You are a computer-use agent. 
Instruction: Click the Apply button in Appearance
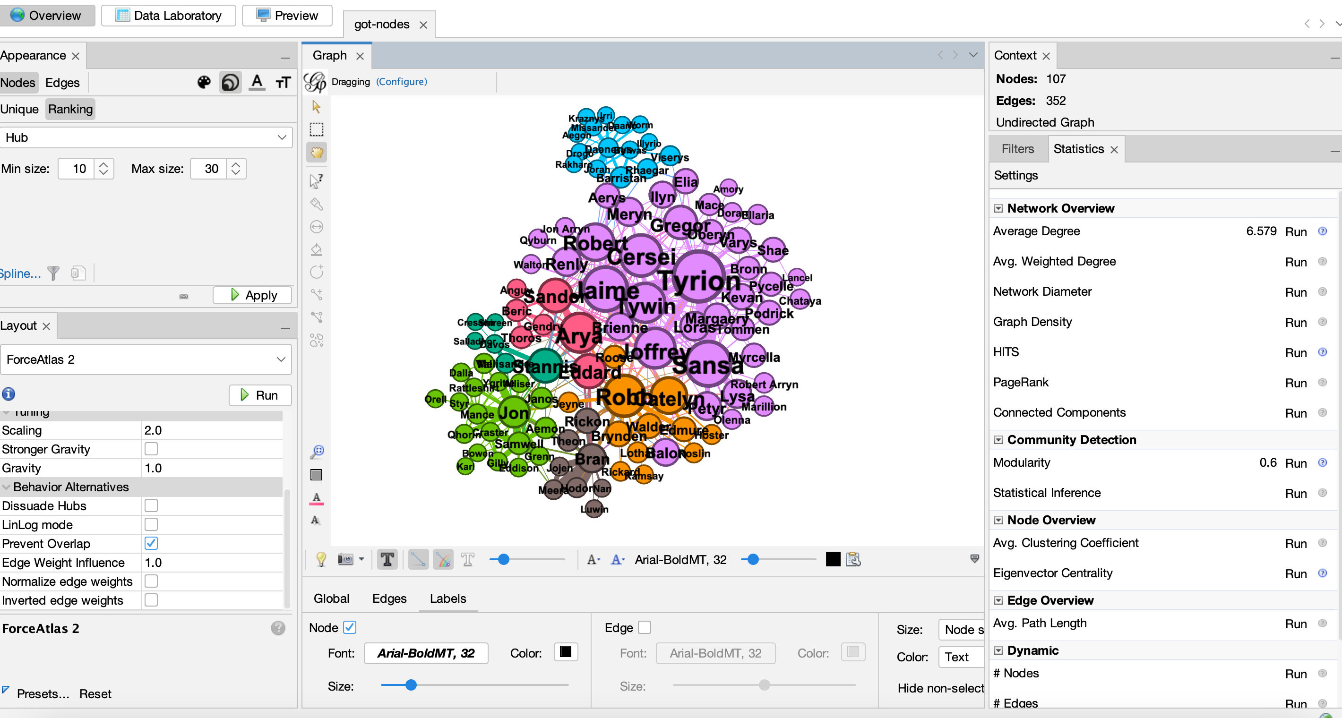pos(253,295)
